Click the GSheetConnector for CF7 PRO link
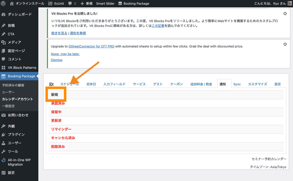The image size is (293, 181). (x=91, y=46)
